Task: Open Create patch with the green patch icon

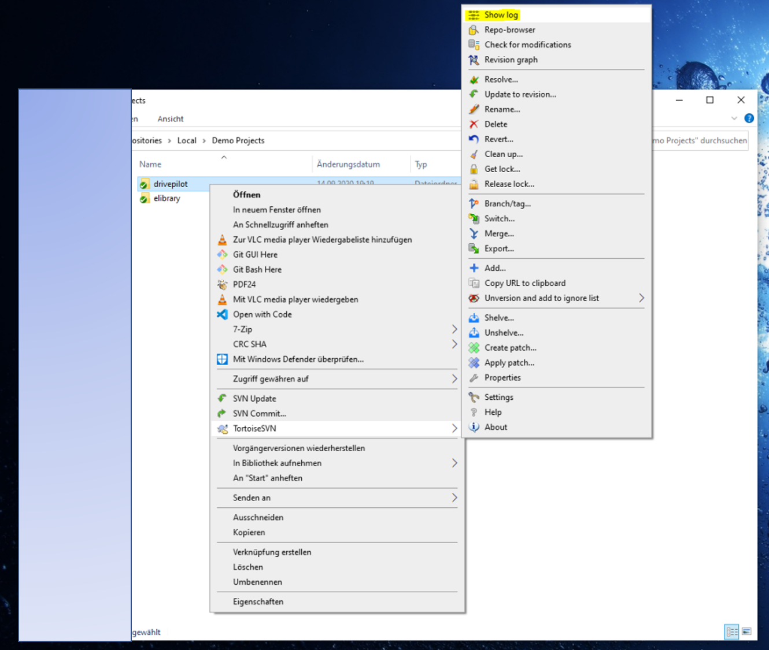Action: (x=474, y=347)
